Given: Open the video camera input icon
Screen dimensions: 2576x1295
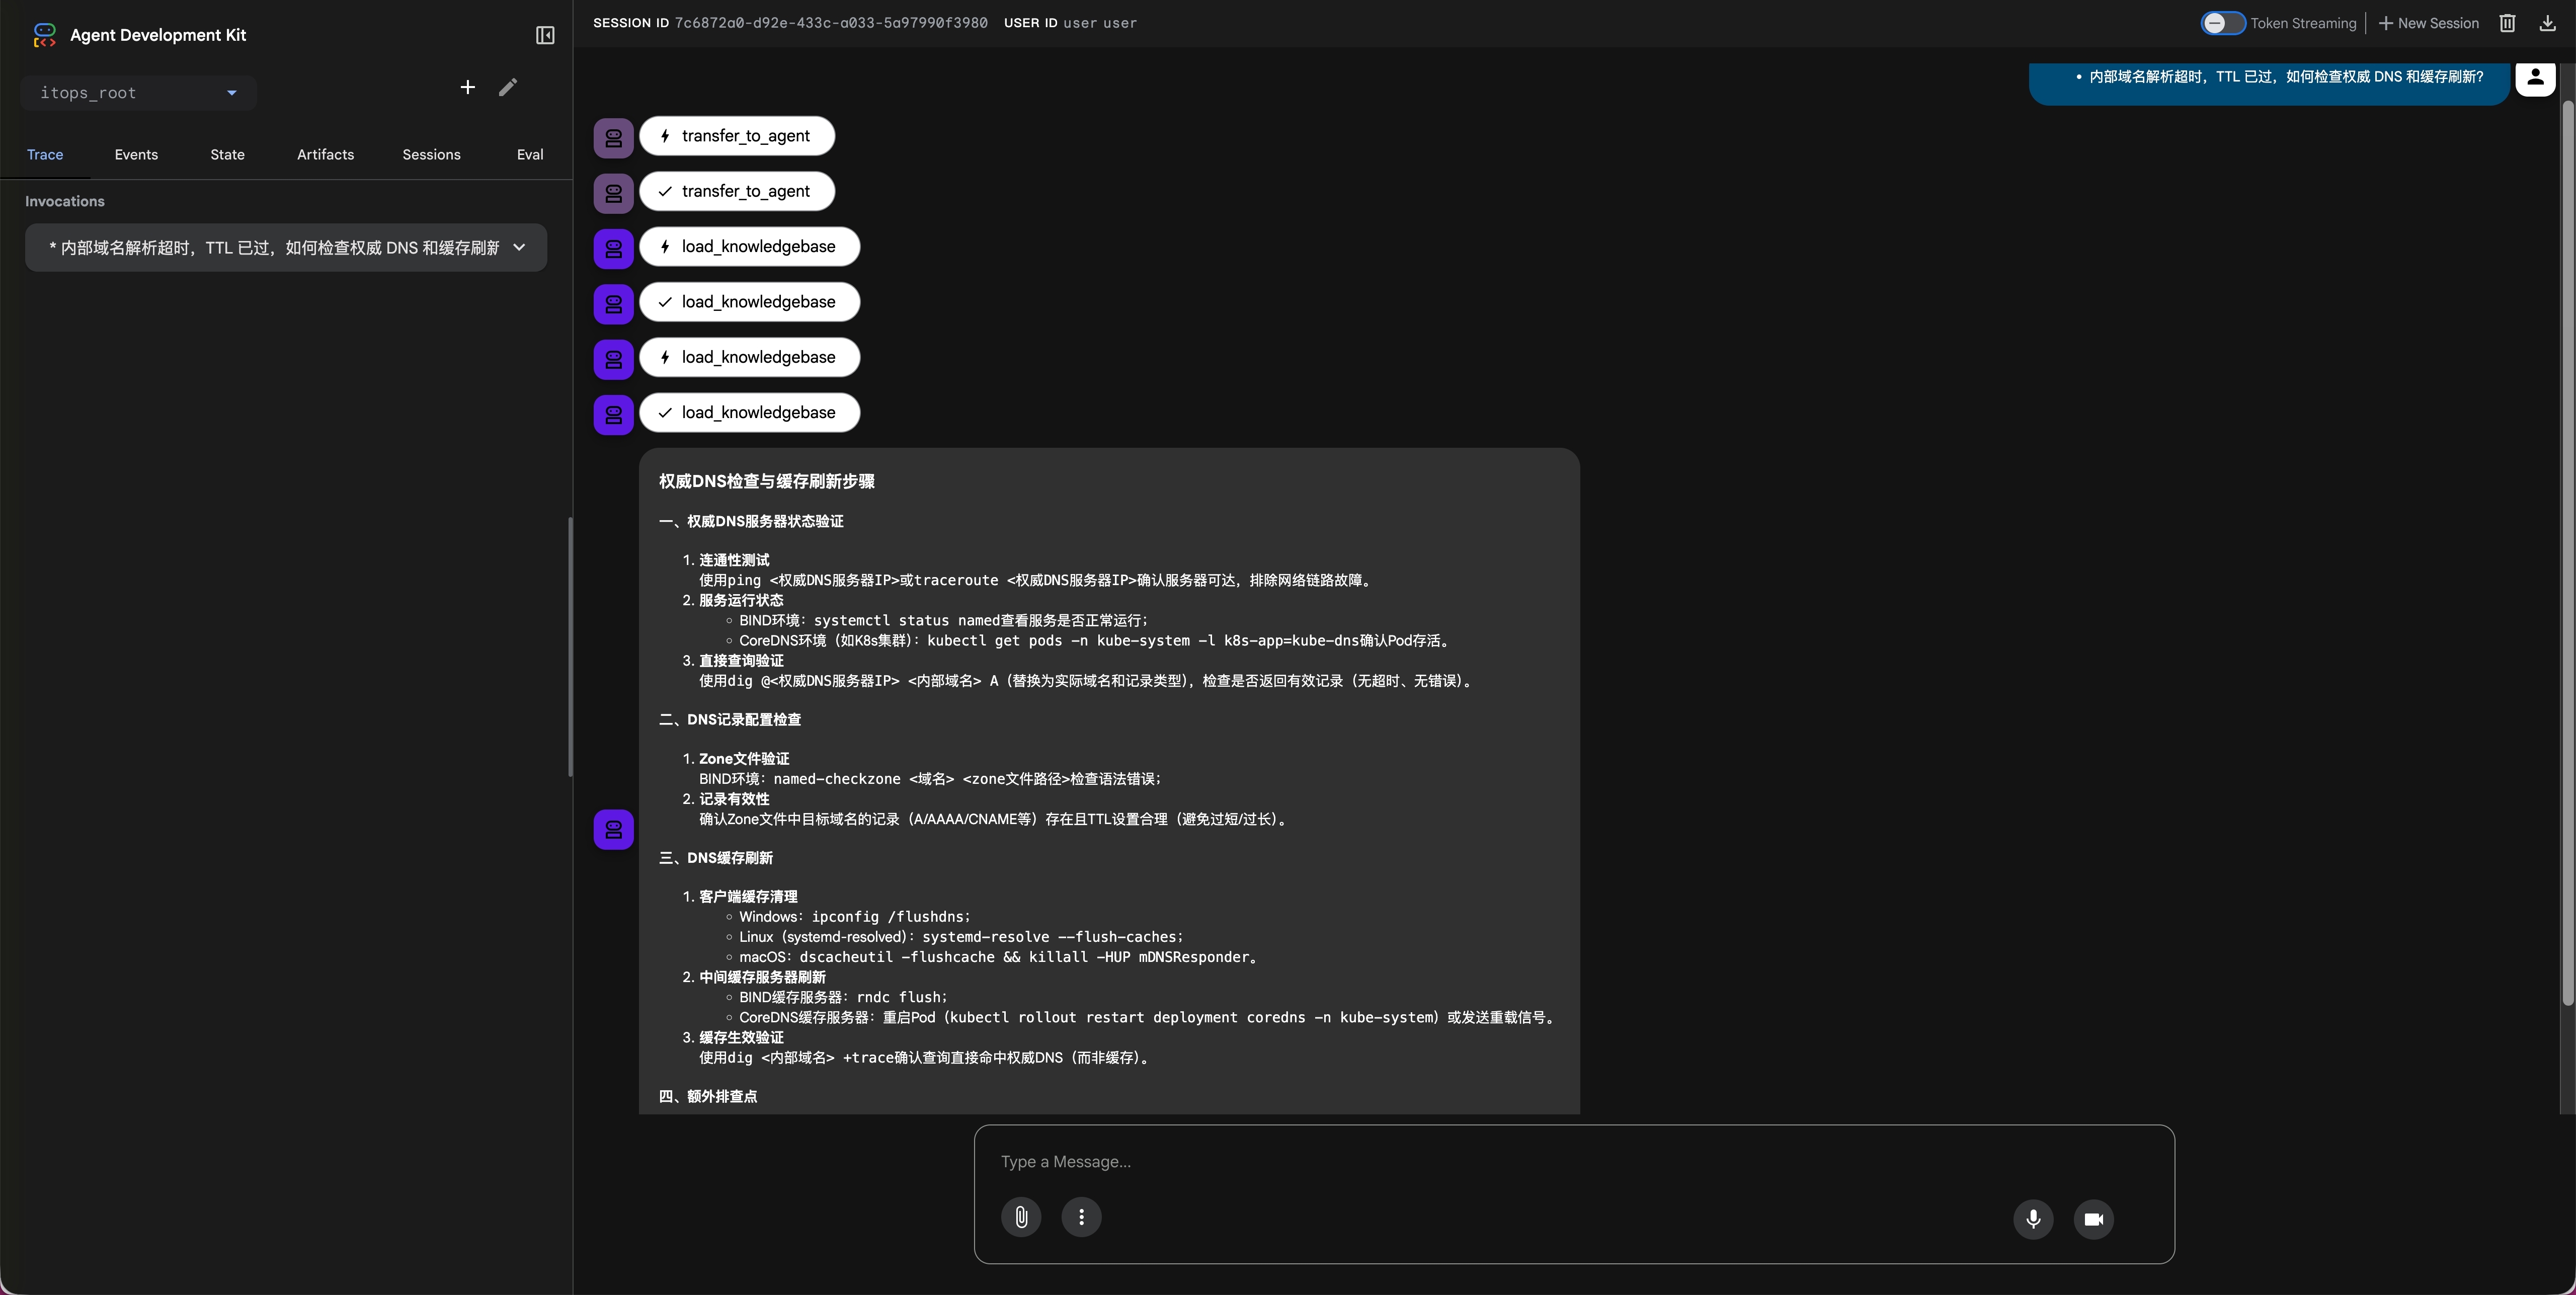Looking at the screenshot, I should click(2094, 1219).
